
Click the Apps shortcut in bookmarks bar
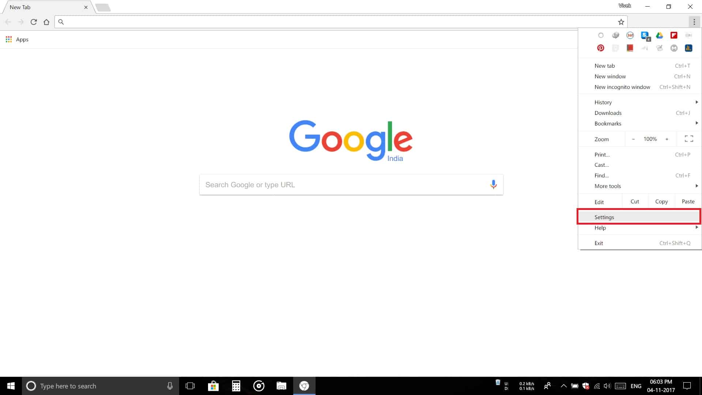click(x=17, y=39)
